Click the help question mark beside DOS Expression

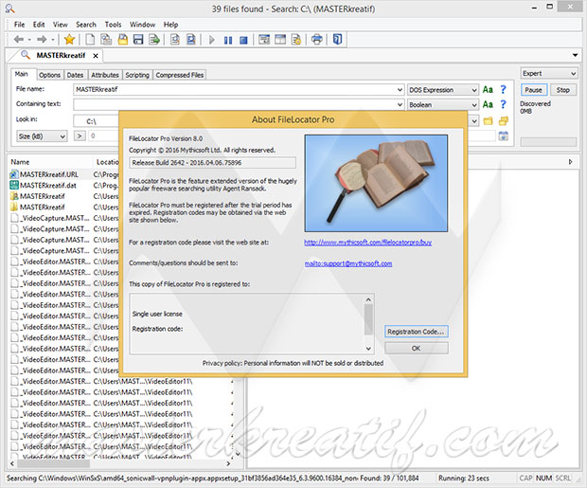(x=503, y=90)
